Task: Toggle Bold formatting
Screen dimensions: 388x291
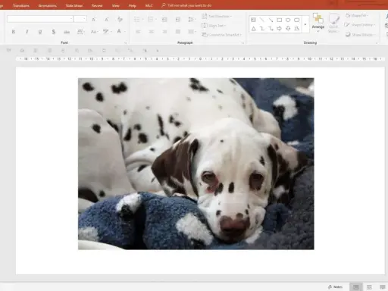Action: click(14, 32)
